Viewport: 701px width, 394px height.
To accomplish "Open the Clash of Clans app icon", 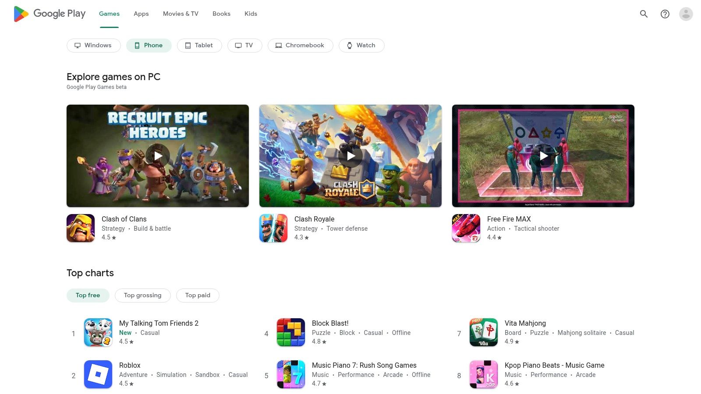I will coord(81,228).
